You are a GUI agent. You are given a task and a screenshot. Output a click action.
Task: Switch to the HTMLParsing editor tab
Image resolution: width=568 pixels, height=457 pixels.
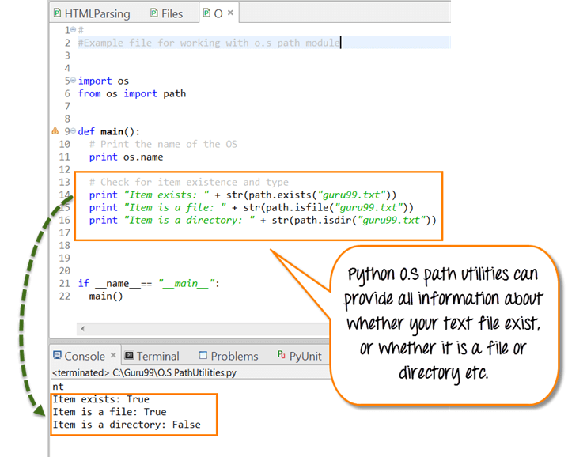click(92, 13)
